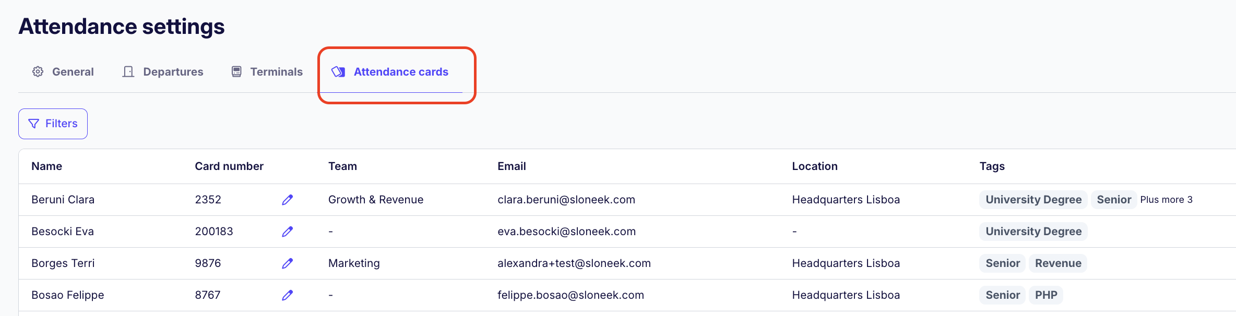
Task: Open the Filters panel
Action: [53, 124]
